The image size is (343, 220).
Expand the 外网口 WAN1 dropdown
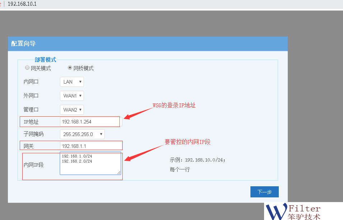(x=72, y=96)
